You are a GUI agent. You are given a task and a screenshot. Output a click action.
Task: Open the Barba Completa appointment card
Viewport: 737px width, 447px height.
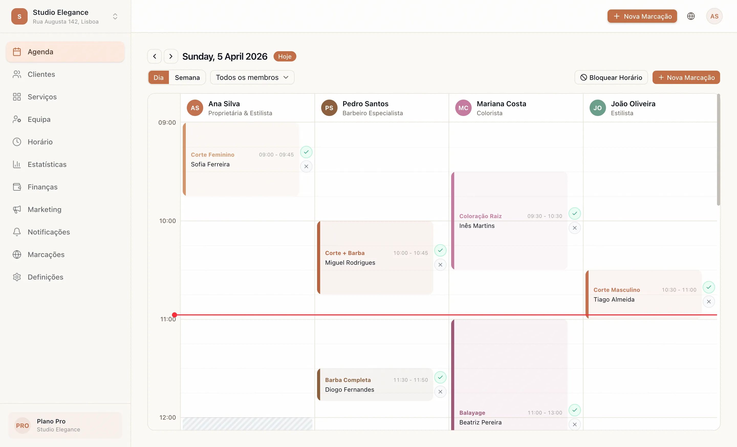tap(375, 385)
